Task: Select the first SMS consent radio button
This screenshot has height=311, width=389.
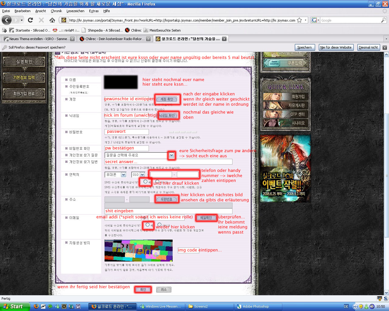Action: point(145,182)
